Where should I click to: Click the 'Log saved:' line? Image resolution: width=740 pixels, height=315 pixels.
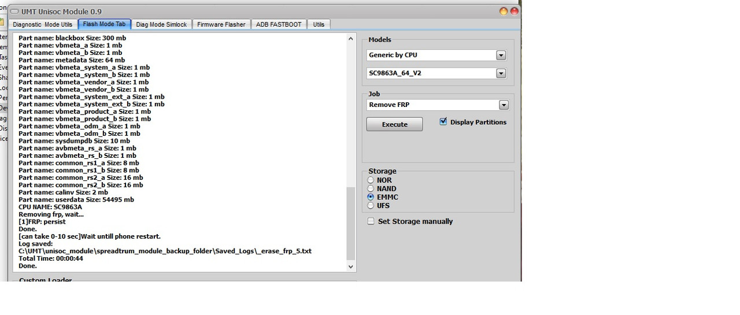pyautogui.click(x=36, y=244)
